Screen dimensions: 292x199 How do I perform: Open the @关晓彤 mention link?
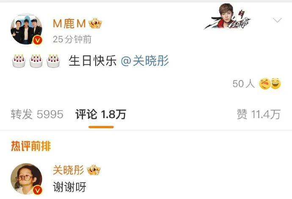click(x=145, y=61)
